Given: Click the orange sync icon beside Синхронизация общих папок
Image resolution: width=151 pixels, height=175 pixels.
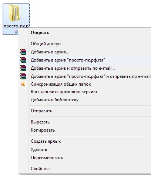Looking at the screenshot, I should 23,84.
